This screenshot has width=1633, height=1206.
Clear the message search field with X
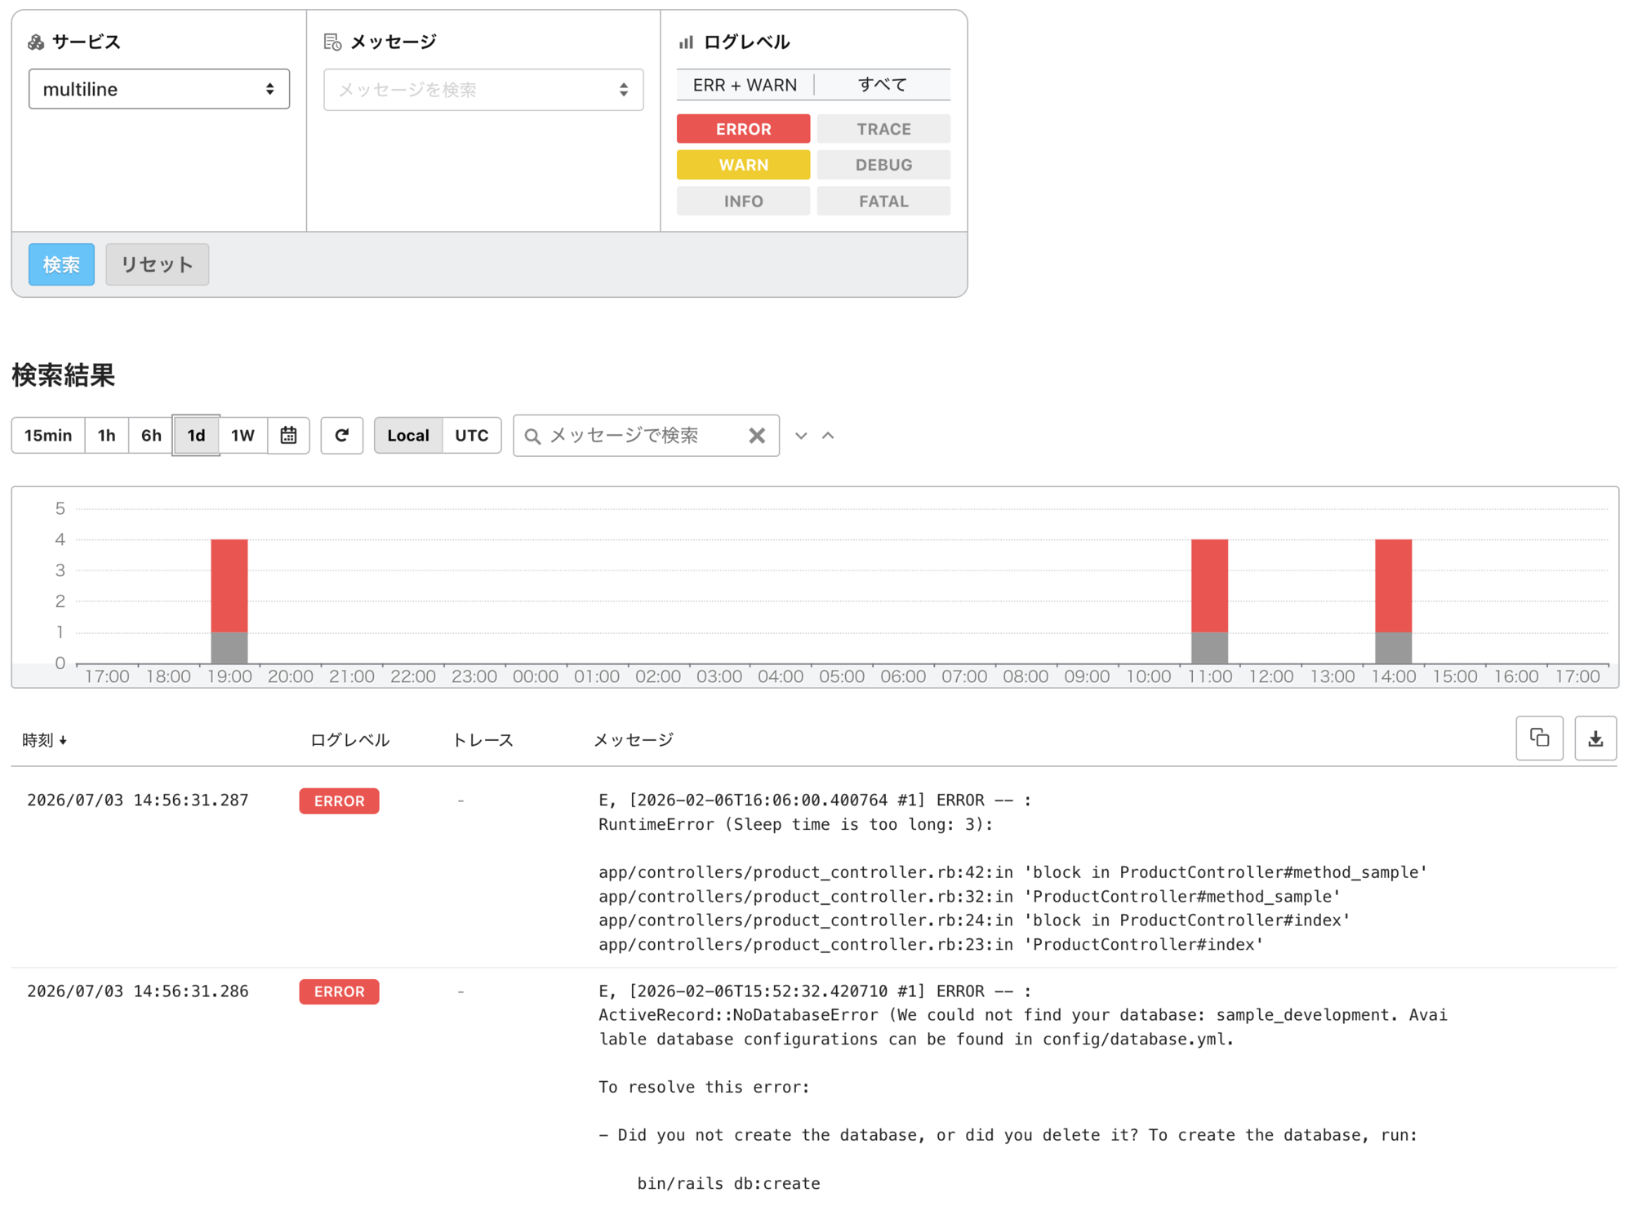coord(757,436)
